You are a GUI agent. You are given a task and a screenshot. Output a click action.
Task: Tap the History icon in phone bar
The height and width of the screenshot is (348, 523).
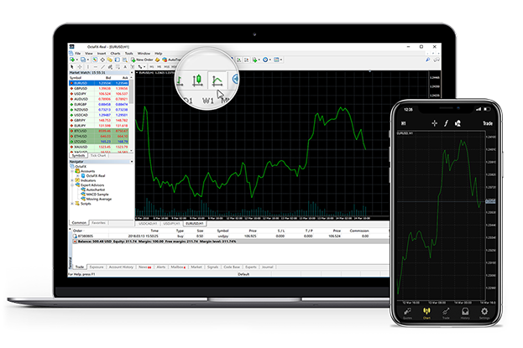pyautogui.click(x=464, y=314)
